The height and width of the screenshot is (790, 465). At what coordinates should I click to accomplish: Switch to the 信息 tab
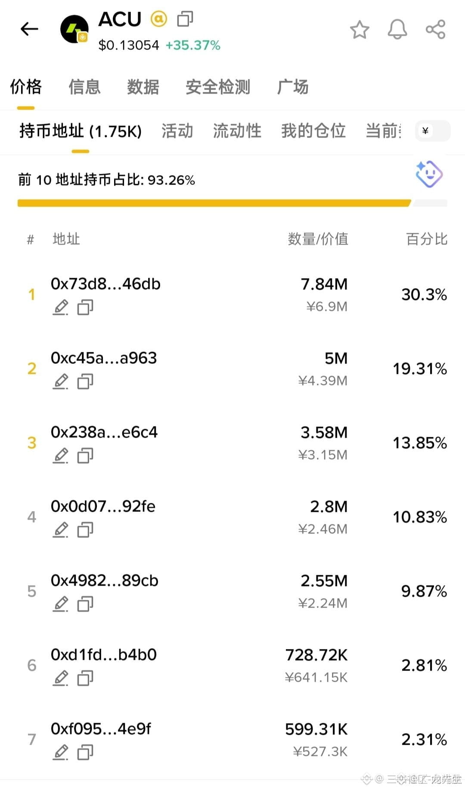click(84, 87)
